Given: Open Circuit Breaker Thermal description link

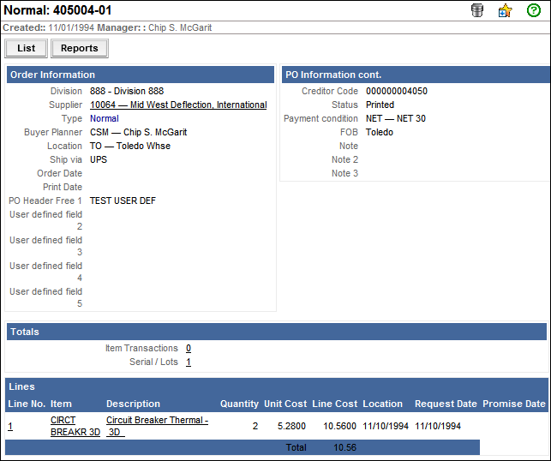Looking at the screenshot, I should click(x=157, y=426).
